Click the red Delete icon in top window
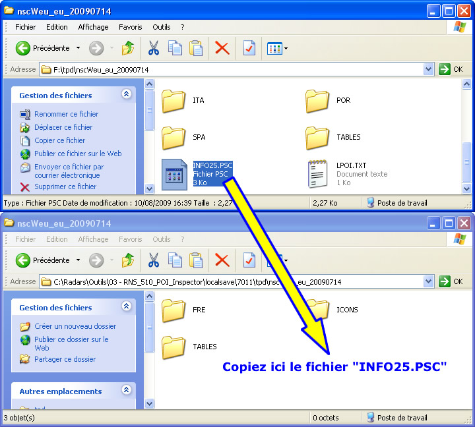The width and height of the screenshot is (475, 427). 222,48
